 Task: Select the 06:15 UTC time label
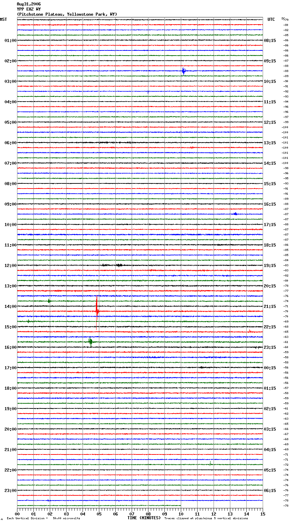pos(270,491)
